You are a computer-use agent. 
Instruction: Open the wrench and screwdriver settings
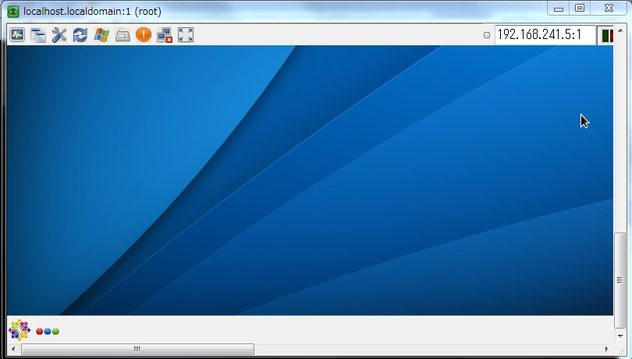59,35
